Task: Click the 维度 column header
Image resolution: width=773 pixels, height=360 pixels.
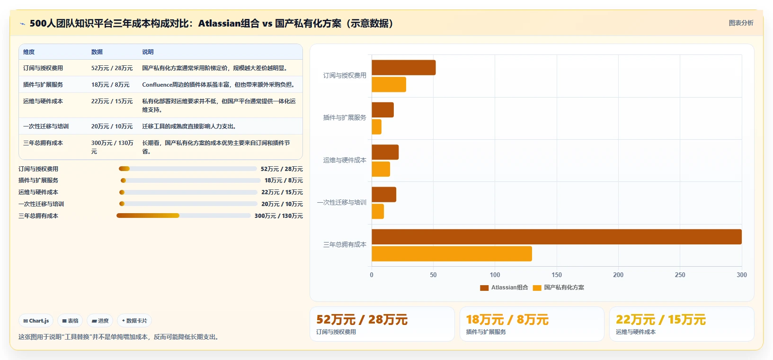Action: [x=29, y=52]
